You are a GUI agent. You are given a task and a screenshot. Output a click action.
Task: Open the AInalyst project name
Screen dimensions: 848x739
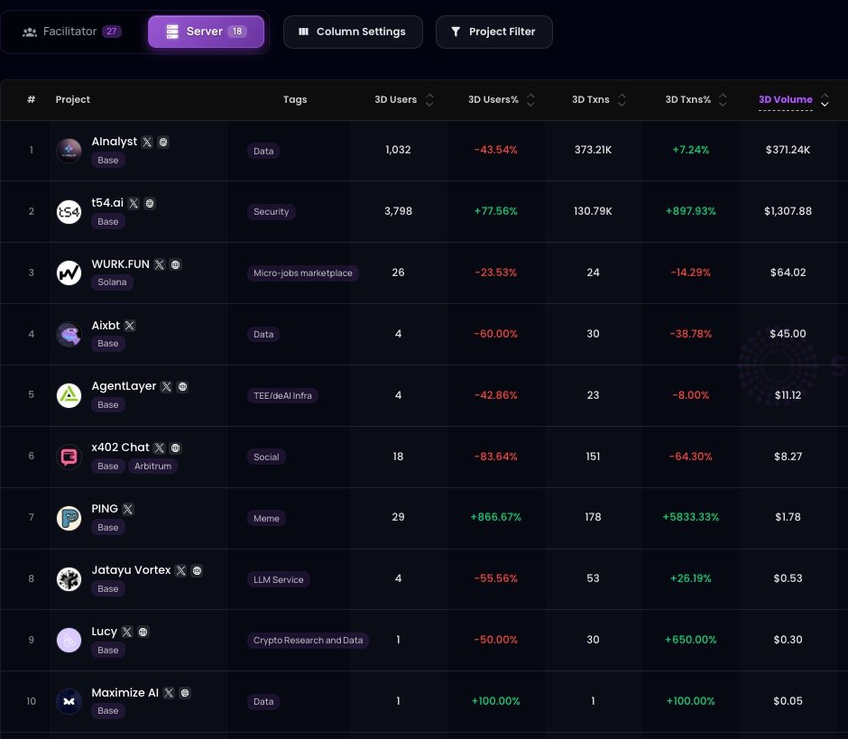tap(114, 141)
